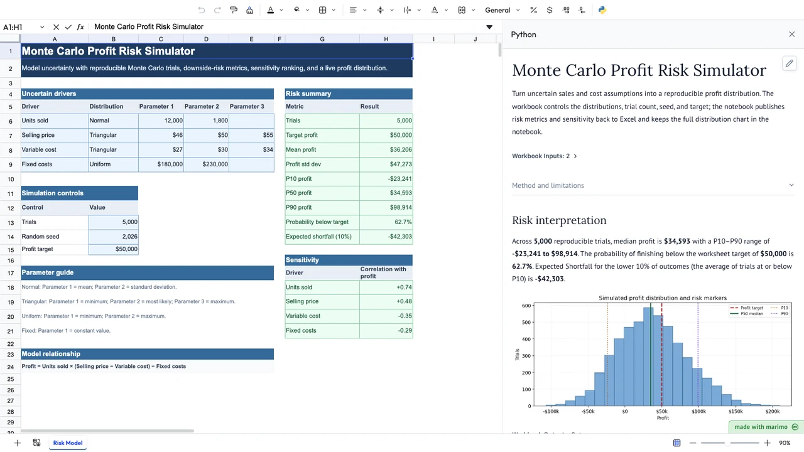The image size is (804, 452).
Task: Zoom out using the minus button
Action: (693, 443)
